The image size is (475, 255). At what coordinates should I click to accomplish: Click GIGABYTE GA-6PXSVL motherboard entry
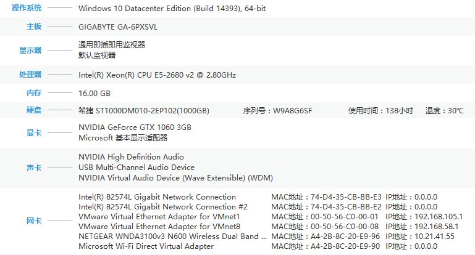[x=118, y=27]
